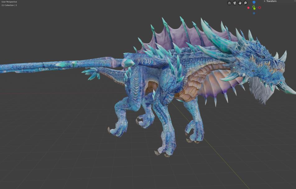Click the green Y-labeled gizmo handle

coord(254,7)
